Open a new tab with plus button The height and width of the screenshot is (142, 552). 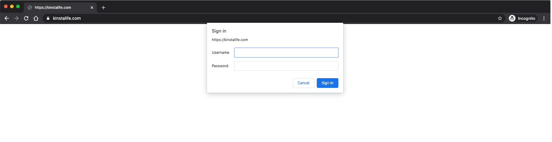point(103,8)
